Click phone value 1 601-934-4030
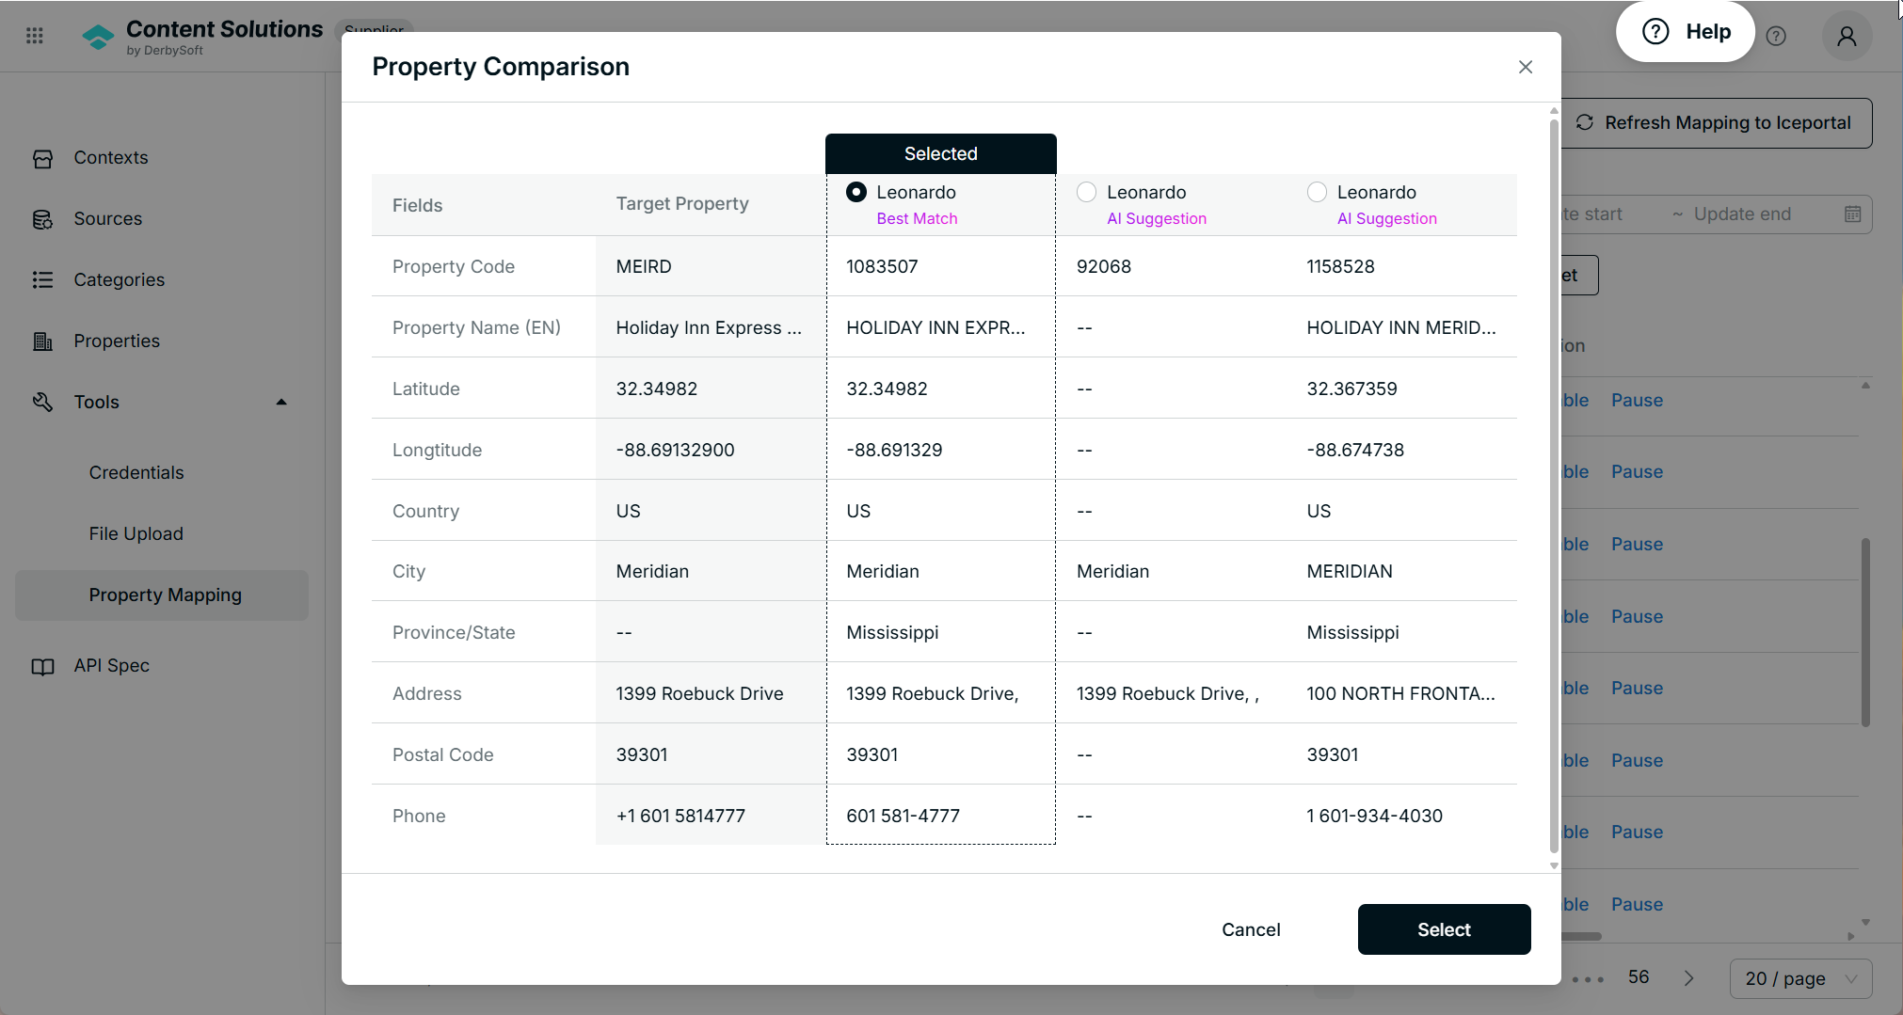Viewport: 1903px width, 1015px height. point(1374,817)
